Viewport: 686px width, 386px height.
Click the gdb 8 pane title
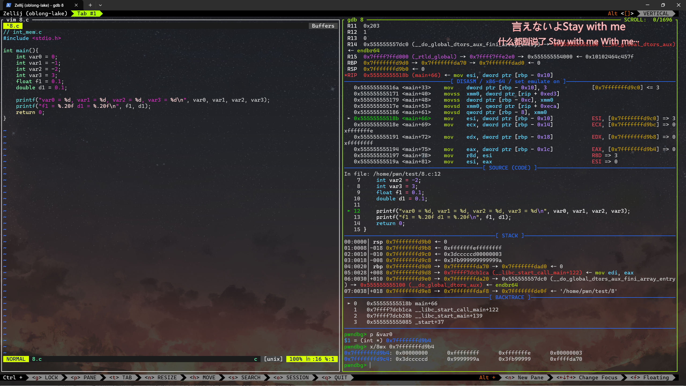click(355, 20)
